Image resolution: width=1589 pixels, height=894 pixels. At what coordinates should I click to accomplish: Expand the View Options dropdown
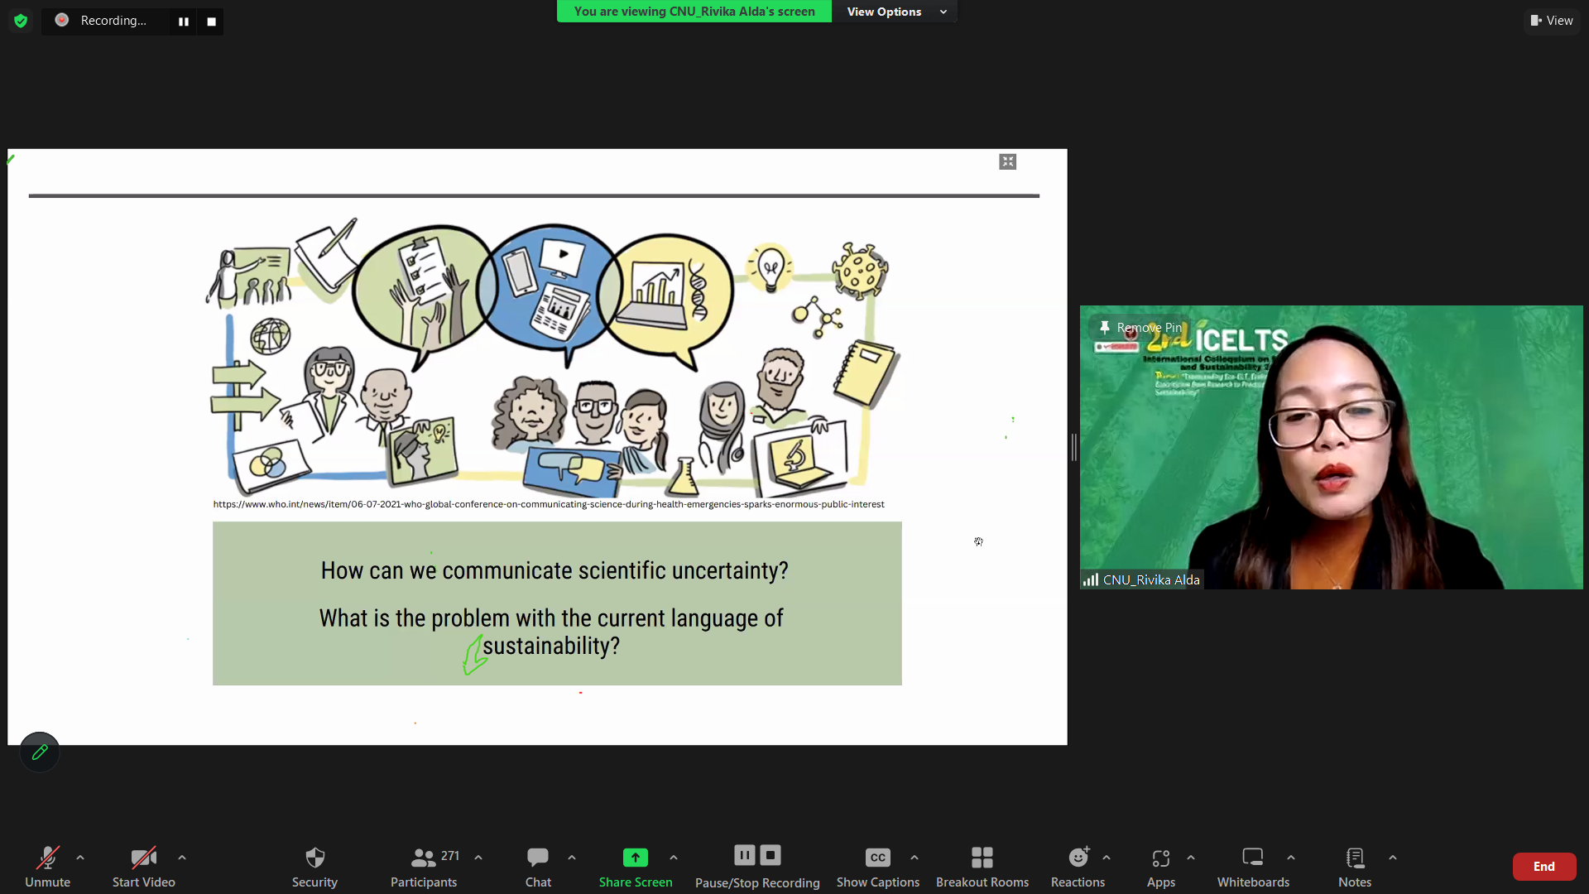(x=895, y=12)
